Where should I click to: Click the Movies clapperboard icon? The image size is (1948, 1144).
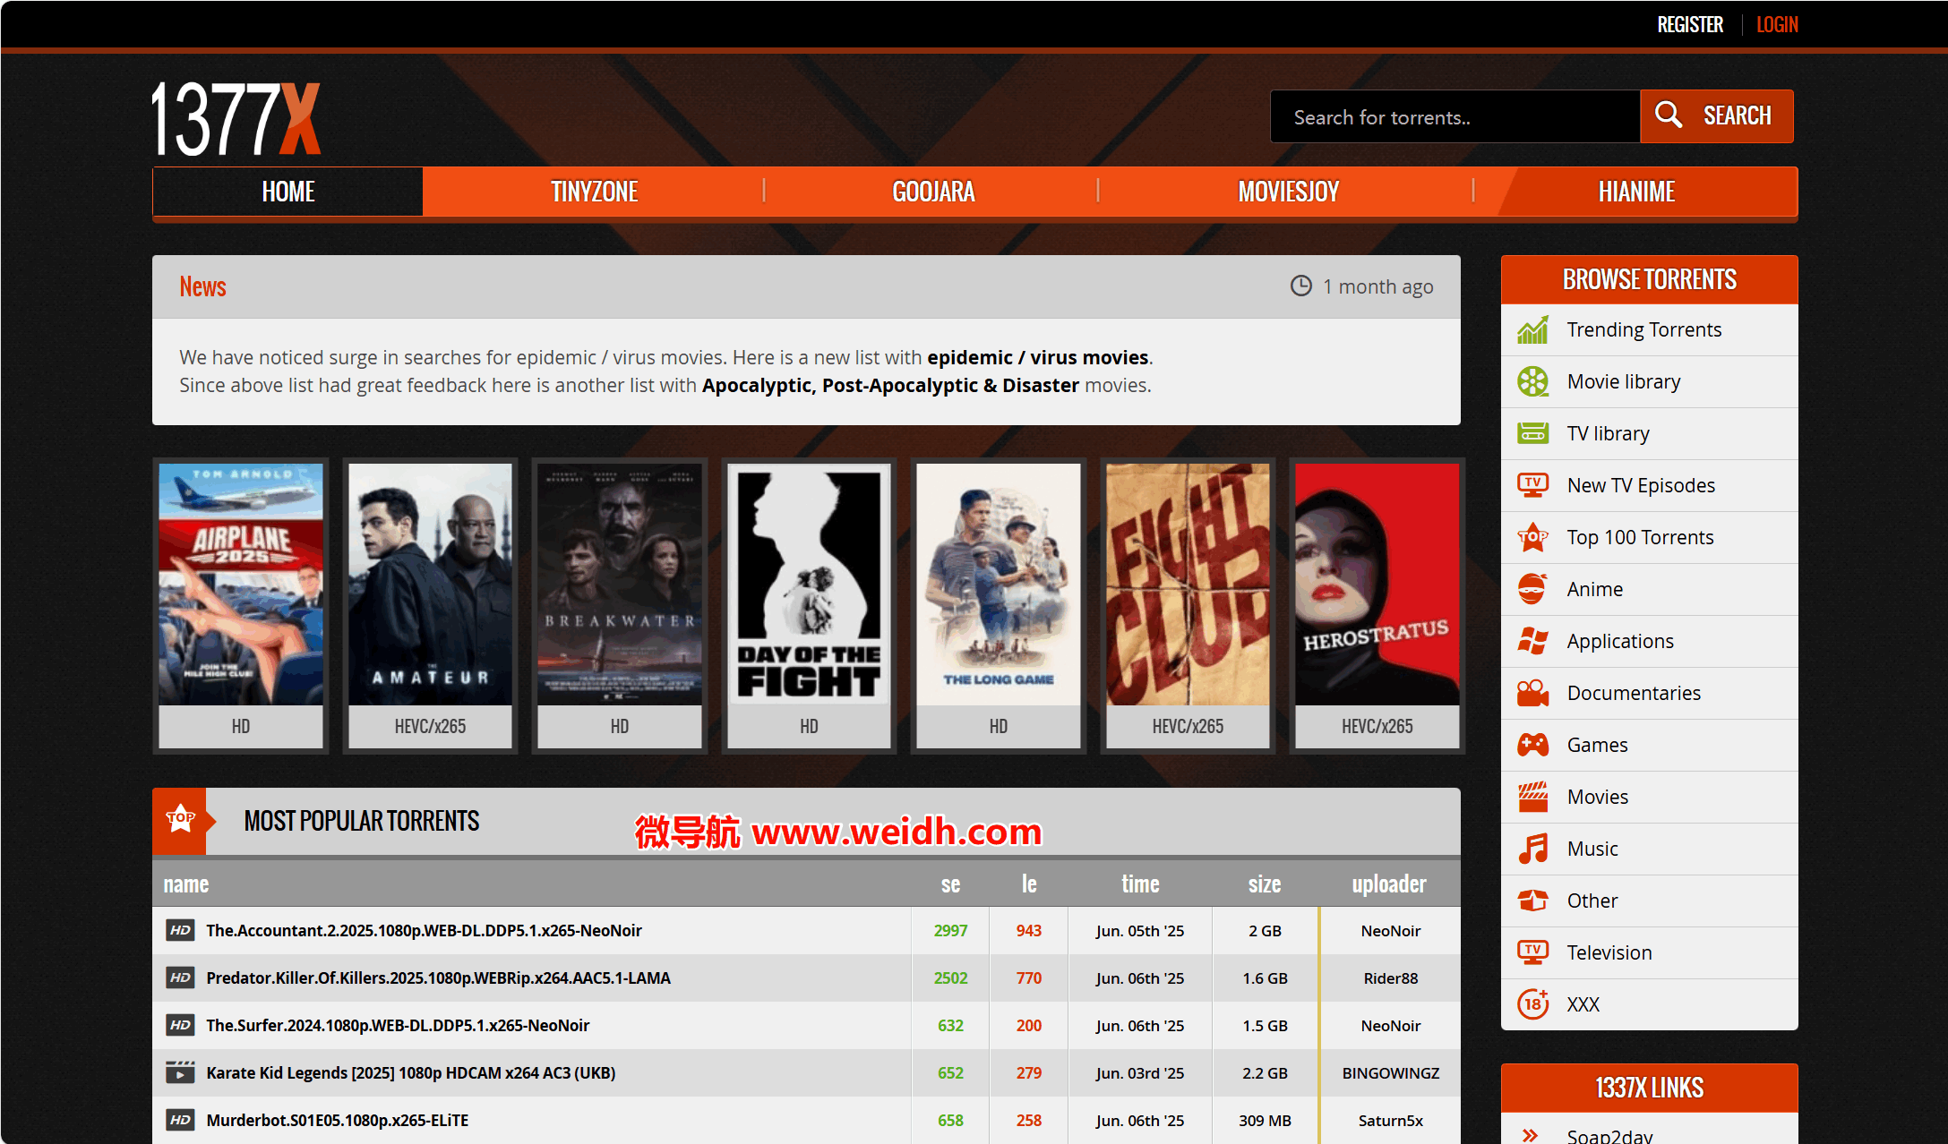(1532, 798)
